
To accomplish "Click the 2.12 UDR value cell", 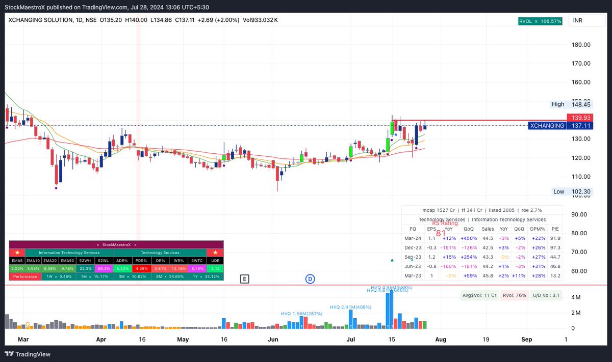I will (x=215, y=268).
